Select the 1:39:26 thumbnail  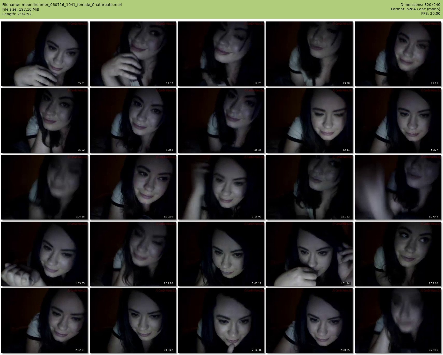[x=133, y=254]
